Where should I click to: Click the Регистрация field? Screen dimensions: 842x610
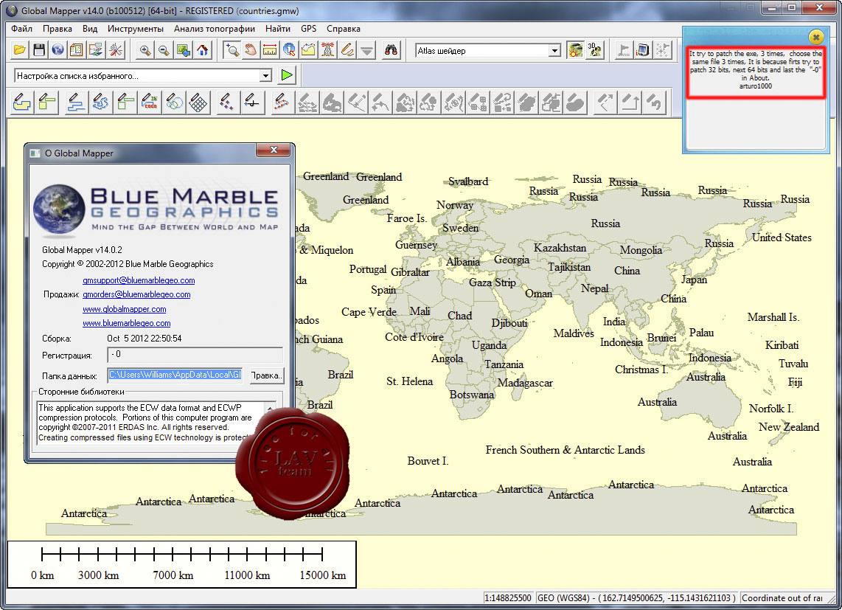click(195, 355)
